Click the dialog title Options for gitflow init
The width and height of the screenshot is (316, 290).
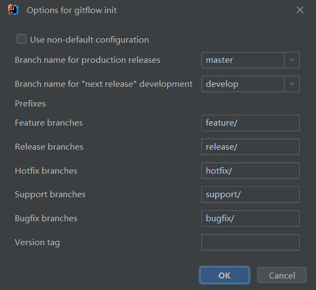pos(71,10)
